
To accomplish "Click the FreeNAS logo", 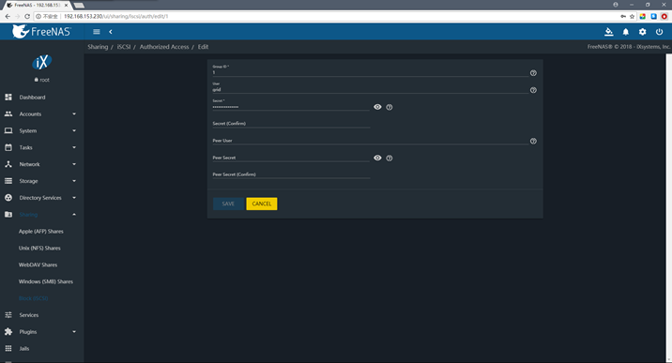I will [x=41, y=31].
